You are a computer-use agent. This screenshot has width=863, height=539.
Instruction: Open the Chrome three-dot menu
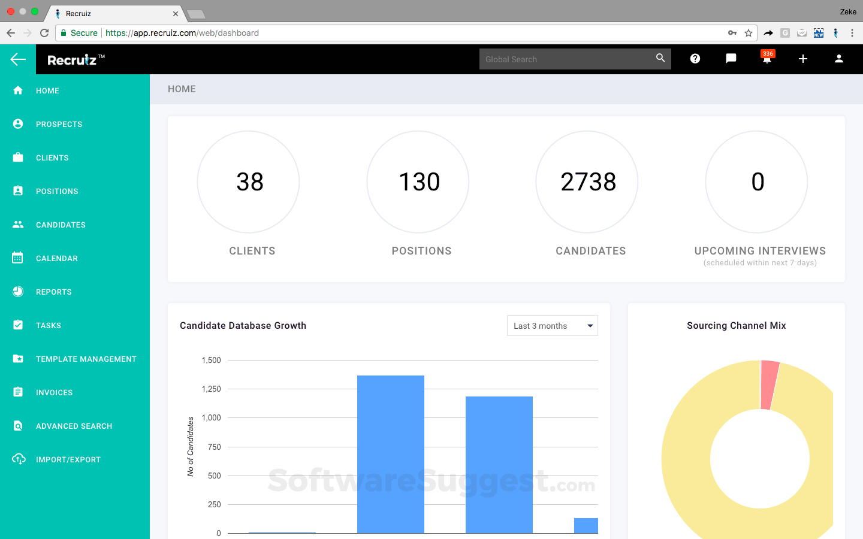[852, 33]
